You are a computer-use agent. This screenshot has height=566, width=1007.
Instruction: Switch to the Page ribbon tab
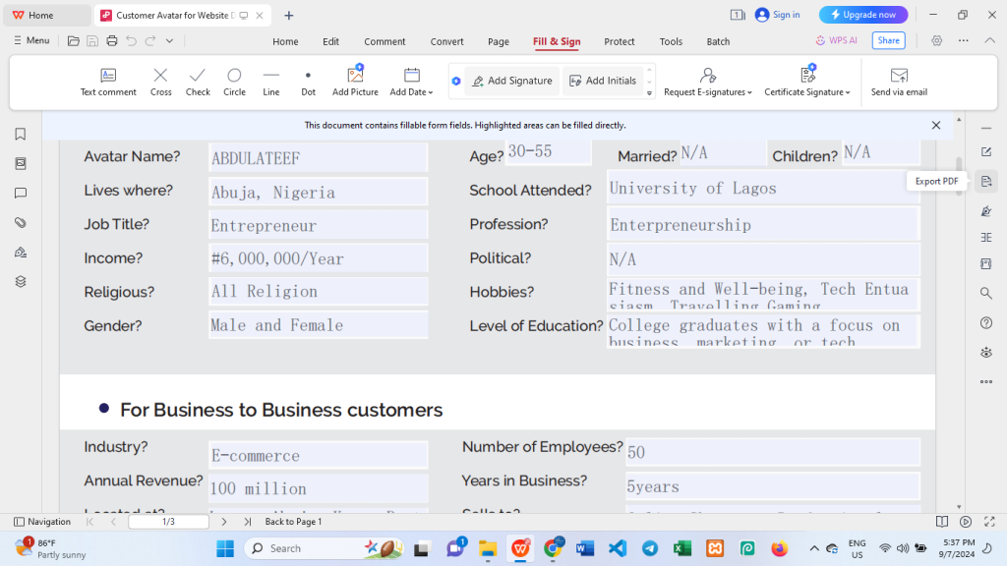click(499, 41)
